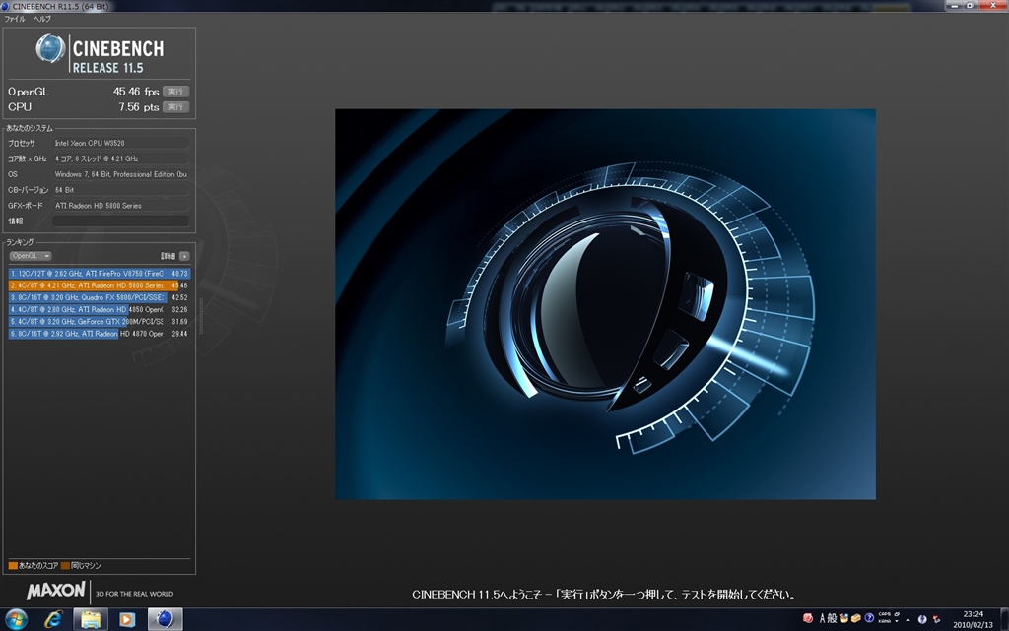Select ranking row 6 ATI Radeon HD 4870

coord(100,334)
